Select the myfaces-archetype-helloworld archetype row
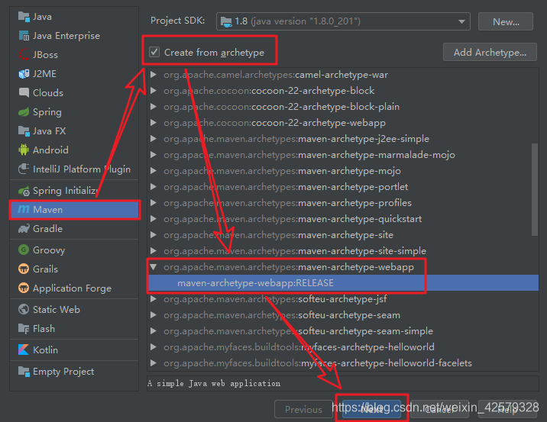 pos(343,347)
